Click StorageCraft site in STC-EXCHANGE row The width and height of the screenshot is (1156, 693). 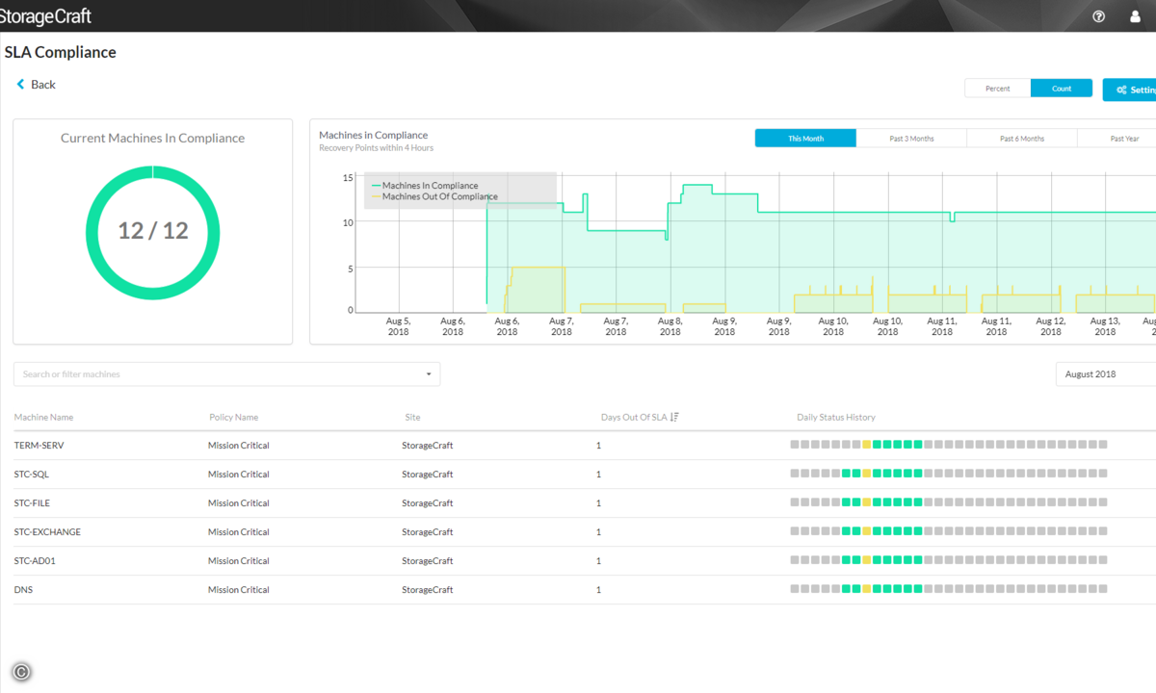click(x=428, y=532)
